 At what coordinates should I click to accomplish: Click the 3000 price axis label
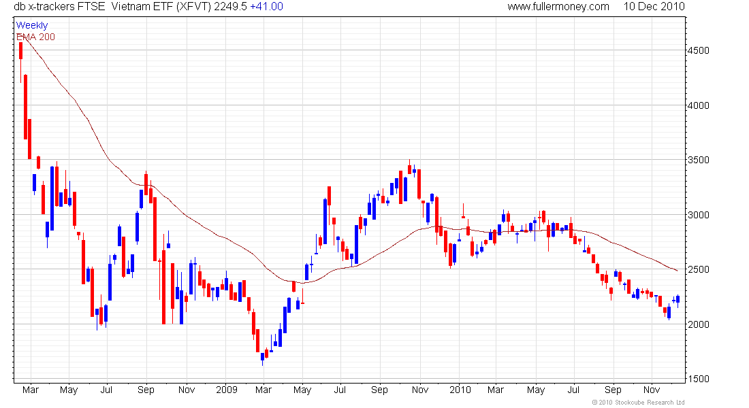point(699,215)
